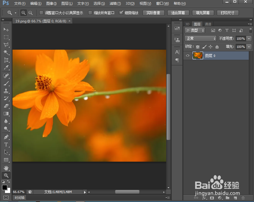Toggle lock position
The width and height of the screenshot is (254, 202).
[210, 47]
